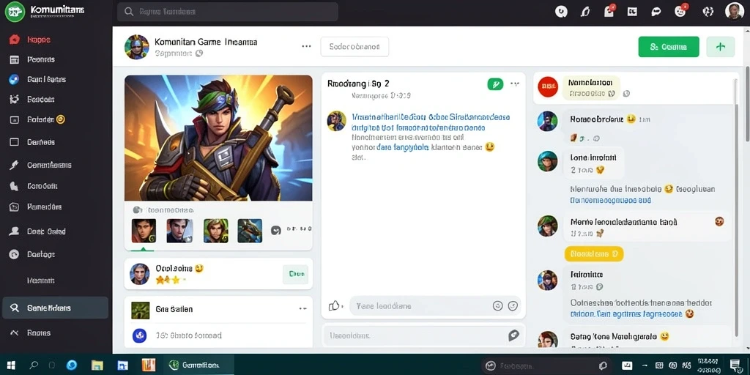
Task: Select the first hero thumbnail under the image
Action: point(144,231)
